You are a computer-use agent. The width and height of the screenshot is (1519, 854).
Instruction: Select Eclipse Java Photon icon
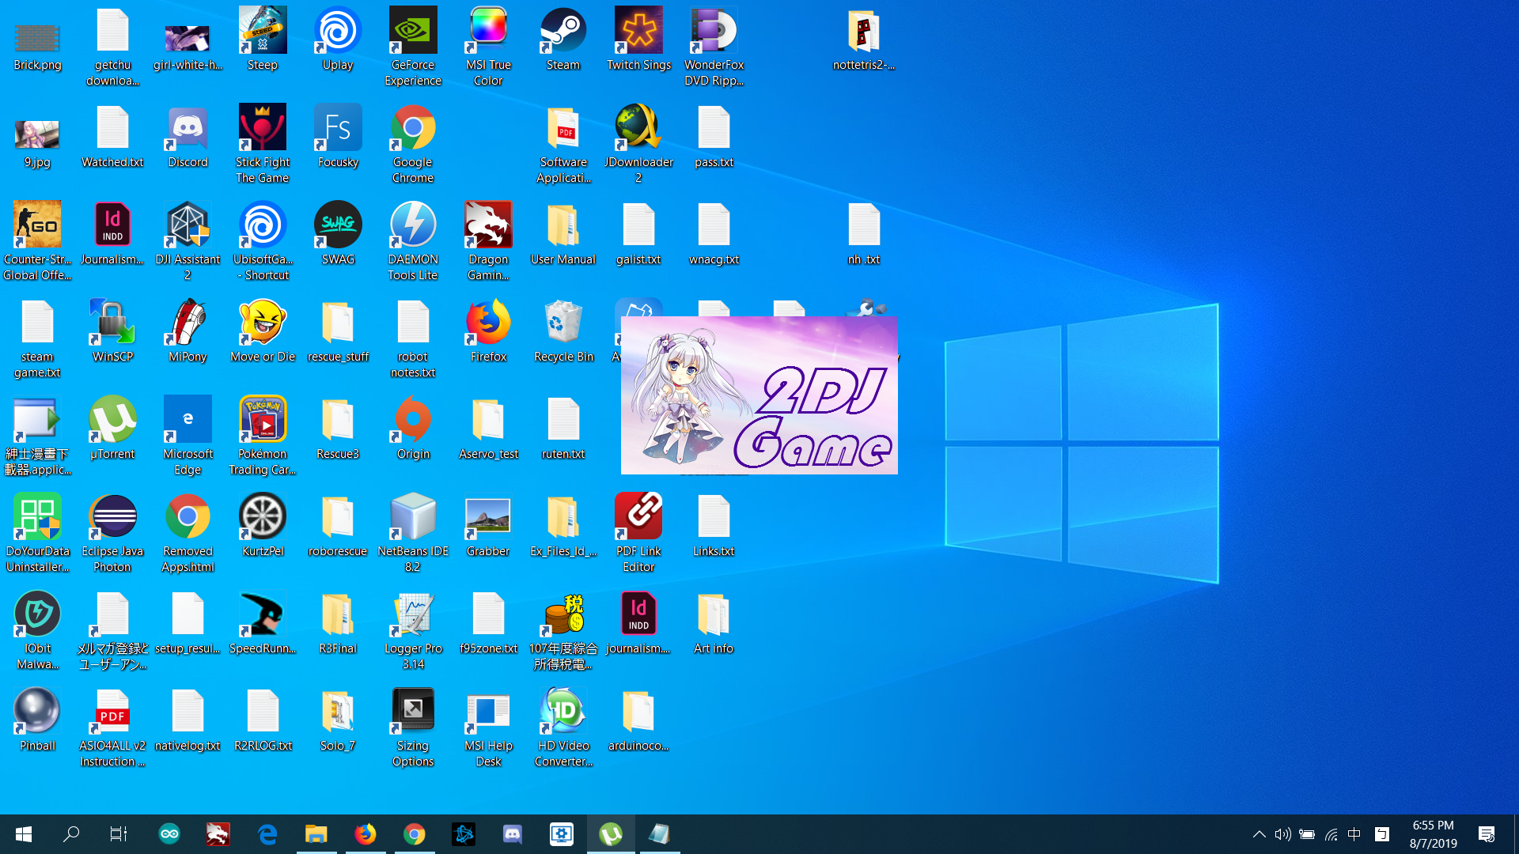(112, 534)
